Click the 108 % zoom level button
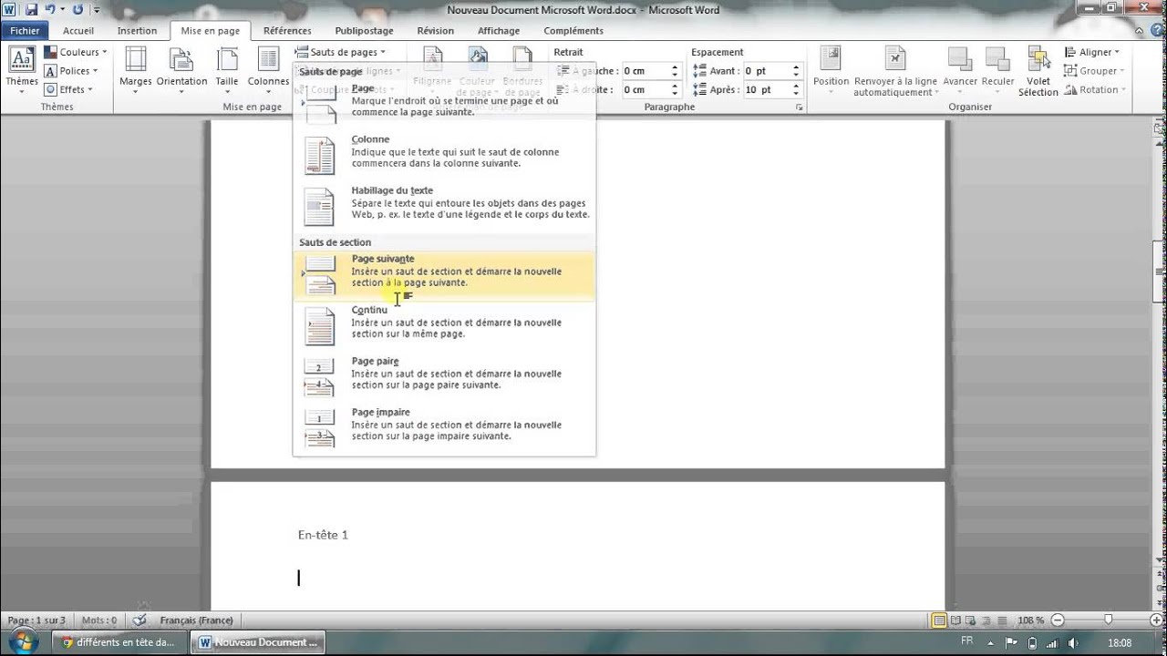1167x656 pixels. point(1030,620)
